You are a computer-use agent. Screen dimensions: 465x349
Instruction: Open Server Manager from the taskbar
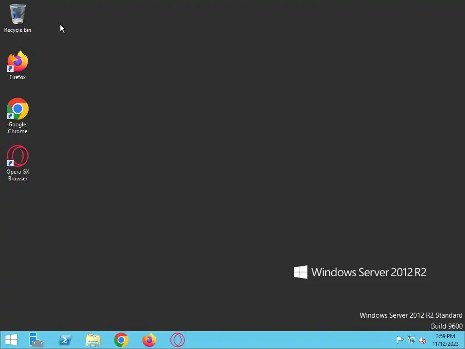[x=36, y=340]
